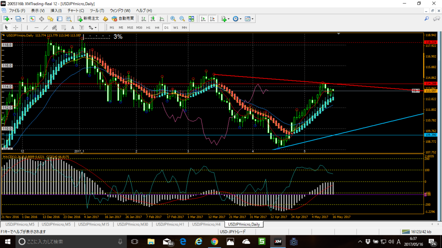Open the 挿入 (I) menu

(56, 11)
